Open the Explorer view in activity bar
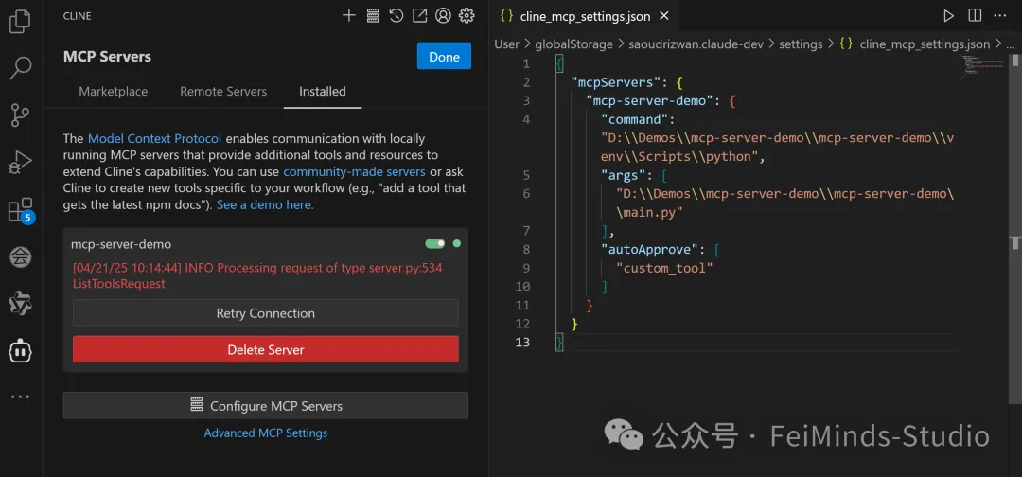1022x477 pixels. pyautogui.click(x=20, y=21)
